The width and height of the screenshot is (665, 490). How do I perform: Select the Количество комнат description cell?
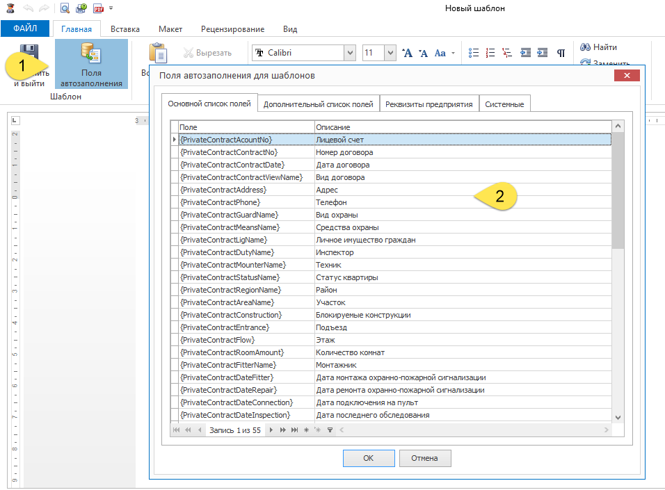click(x=463, y=352)
